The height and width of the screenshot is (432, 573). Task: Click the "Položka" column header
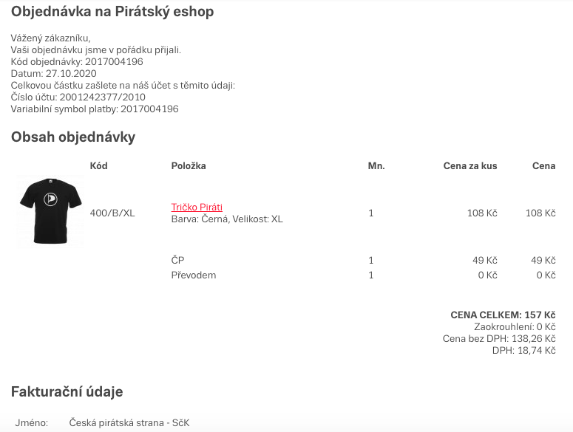tap(189, 166)
